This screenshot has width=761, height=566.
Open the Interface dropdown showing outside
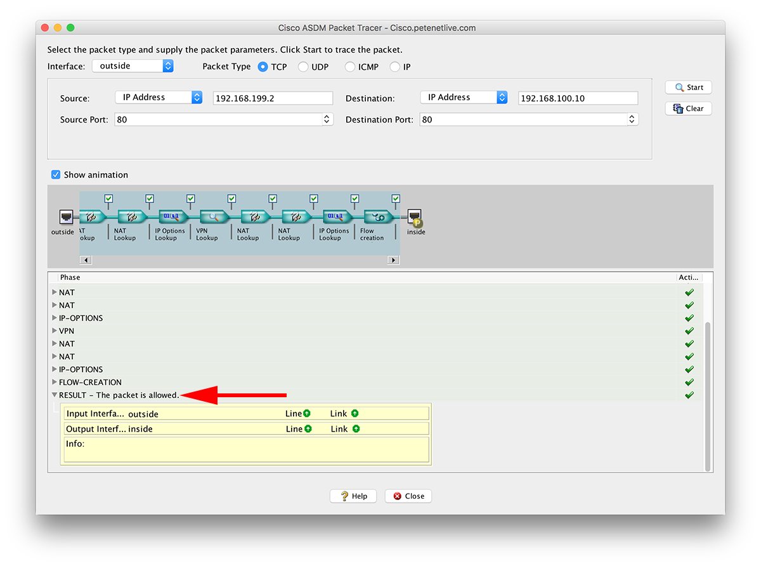pos(133,66)
